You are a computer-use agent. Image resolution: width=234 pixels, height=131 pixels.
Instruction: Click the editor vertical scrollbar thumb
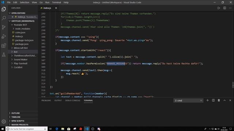233,85
